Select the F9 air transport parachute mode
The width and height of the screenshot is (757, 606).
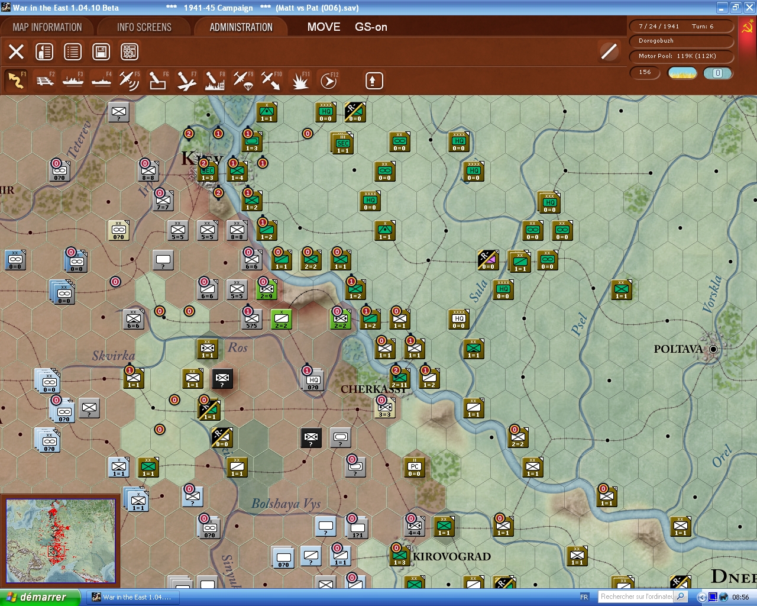(243, 80)
